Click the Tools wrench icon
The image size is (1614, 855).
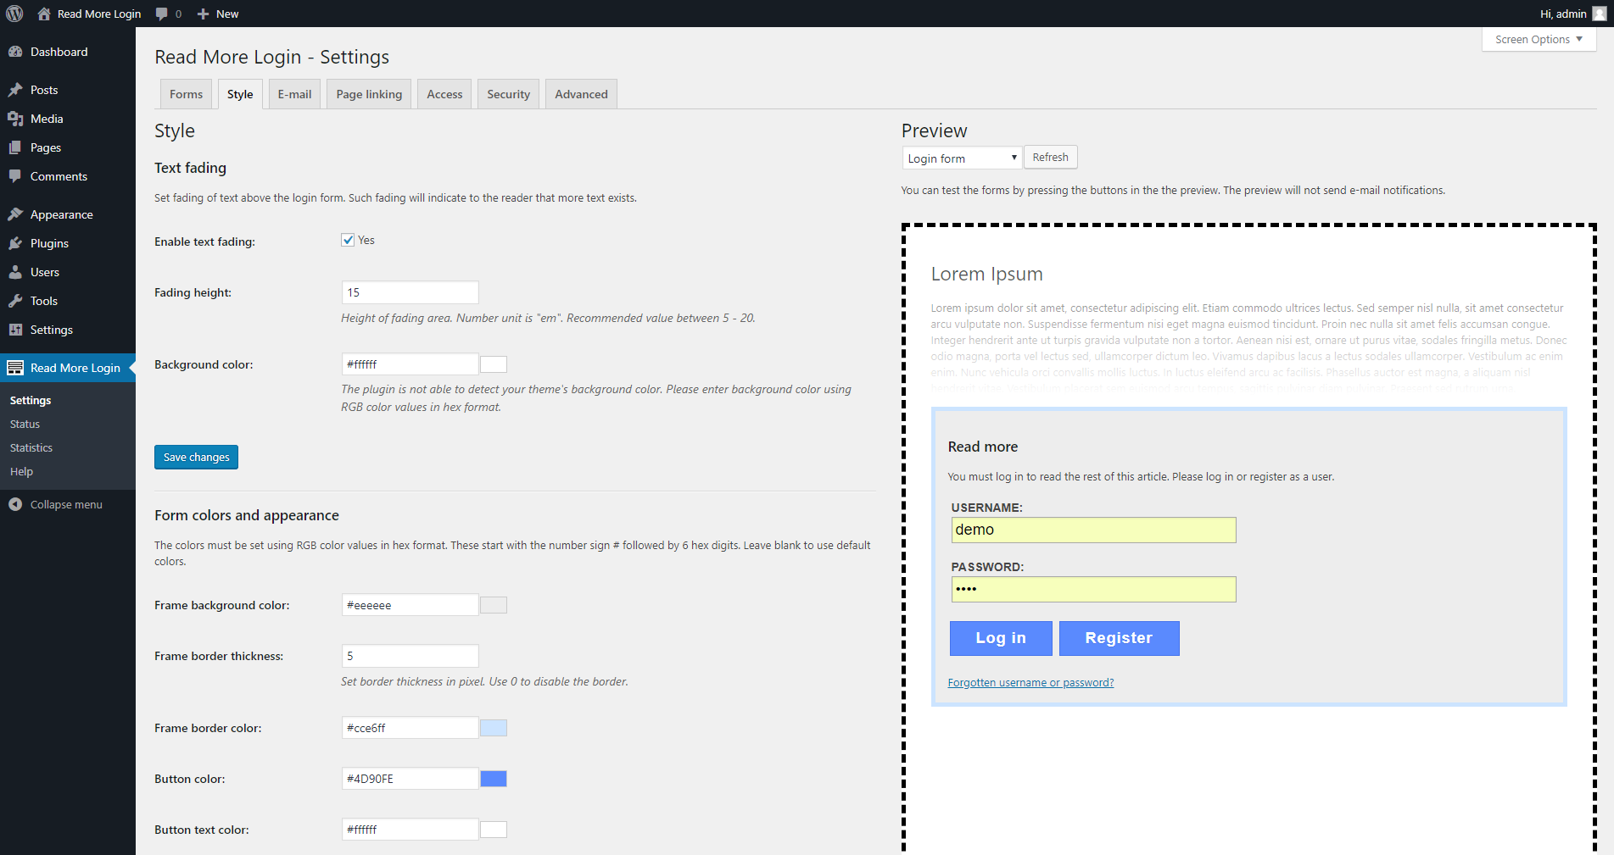click(17, 301)
